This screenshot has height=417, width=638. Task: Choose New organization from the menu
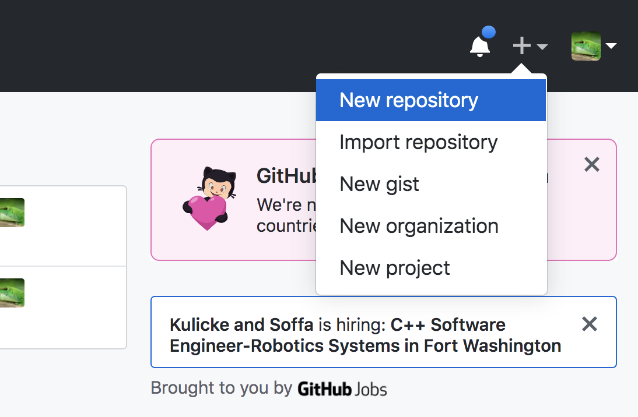coord(419,226)
